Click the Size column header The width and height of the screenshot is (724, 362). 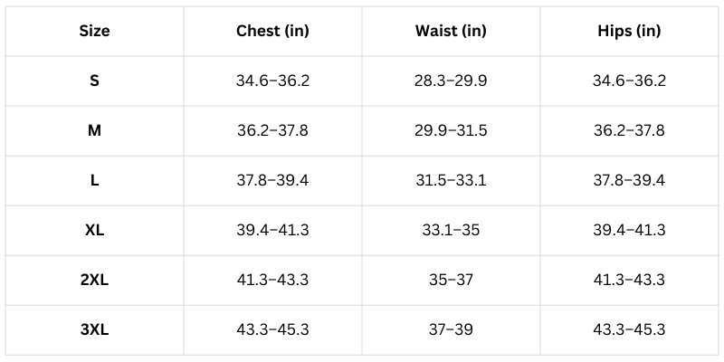point(94,32)
